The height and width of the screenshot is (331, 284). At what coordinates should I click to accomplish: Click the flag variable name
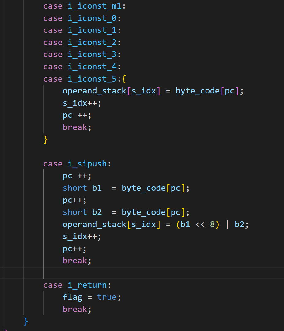point(72,297)
